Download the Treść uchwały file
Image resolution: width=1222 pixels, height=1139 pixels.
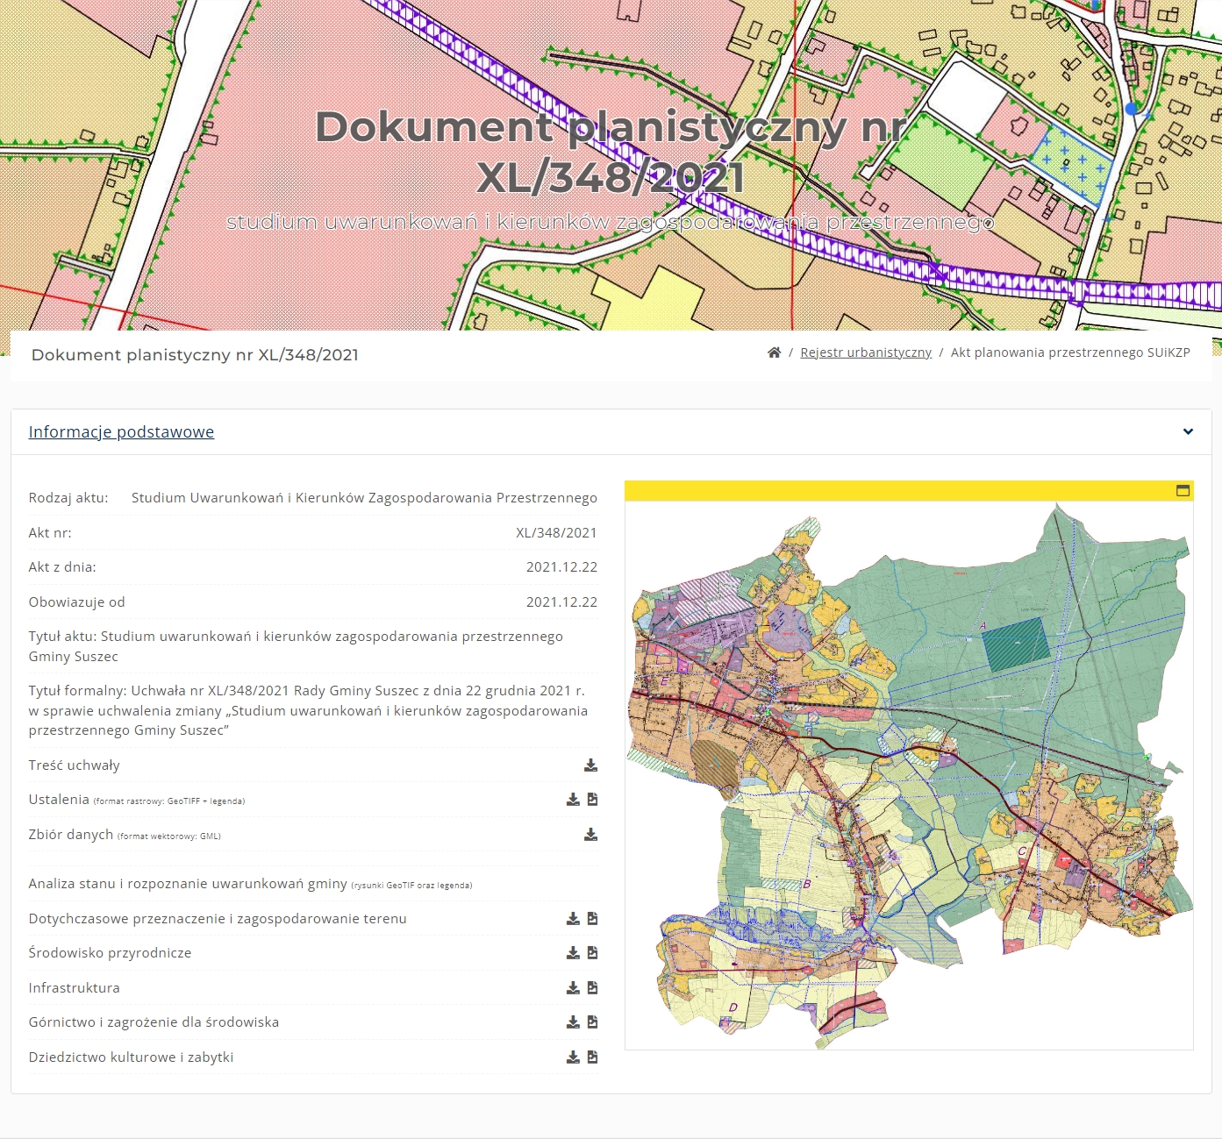pos(590,765)
